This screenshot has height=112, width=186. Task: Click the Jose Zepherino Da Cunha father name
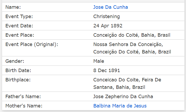(123, 97)
